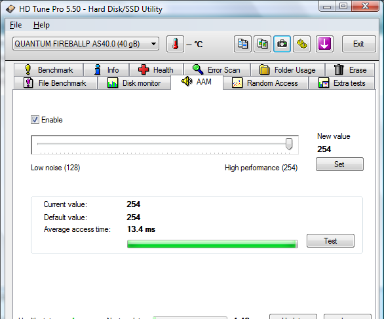The width and height of the screenshot is (384, 319).
Task: Open the File Benchmark tab
Action: [x=55, y=83]
